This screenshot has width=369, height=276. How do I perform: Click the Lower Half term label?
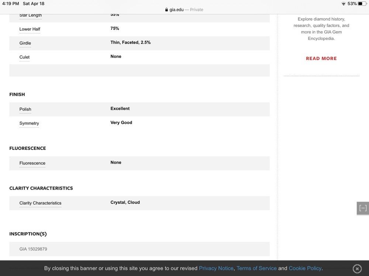point(30,29)
